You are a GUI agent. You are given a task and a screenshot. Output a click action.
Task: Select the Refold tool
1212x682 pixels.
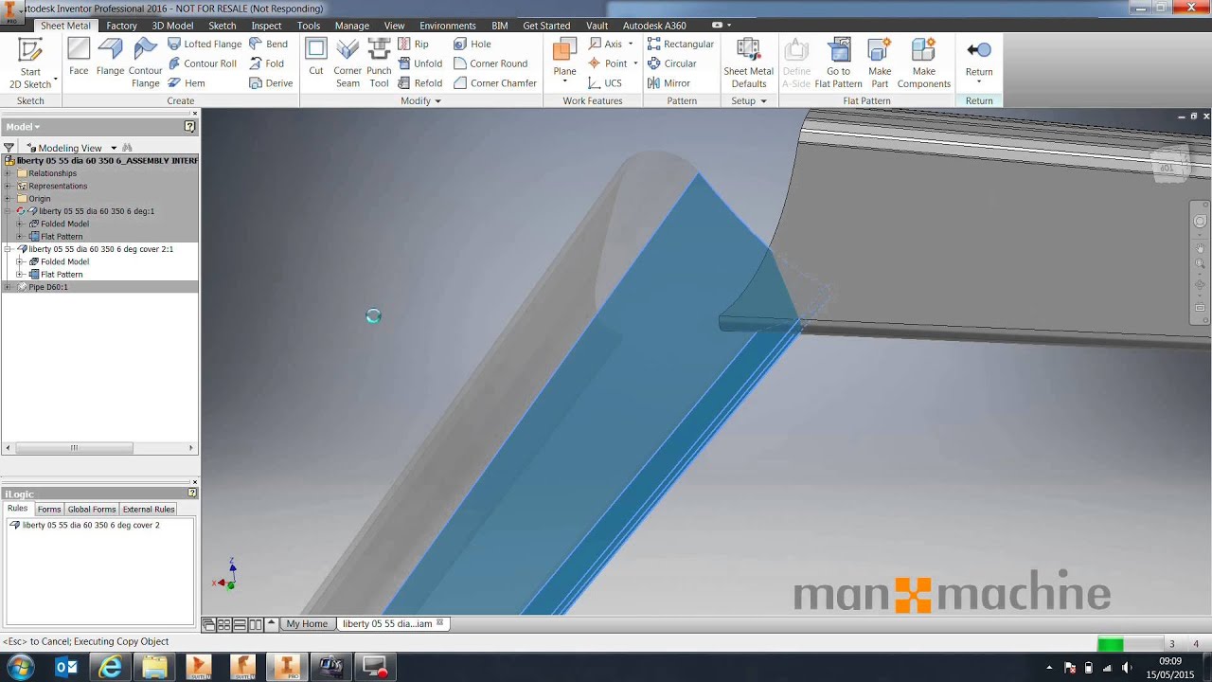[x=420, y=83]
